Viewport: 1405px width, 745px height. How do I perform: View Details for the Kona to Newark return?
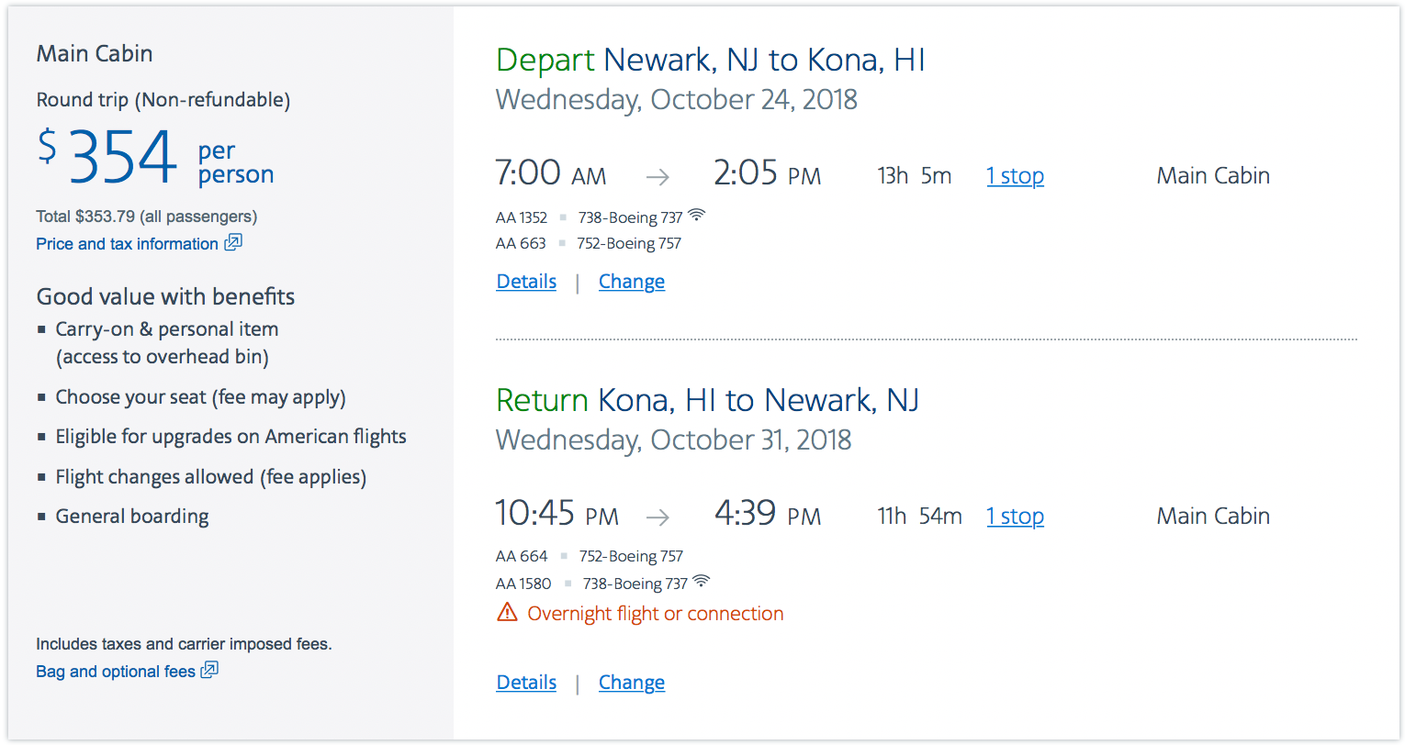click(526, 683)
